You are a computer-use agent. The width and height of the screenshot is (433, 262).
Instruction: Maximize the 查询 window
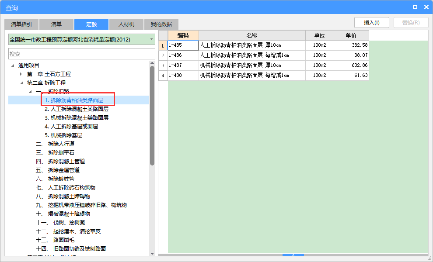(415, 7)
